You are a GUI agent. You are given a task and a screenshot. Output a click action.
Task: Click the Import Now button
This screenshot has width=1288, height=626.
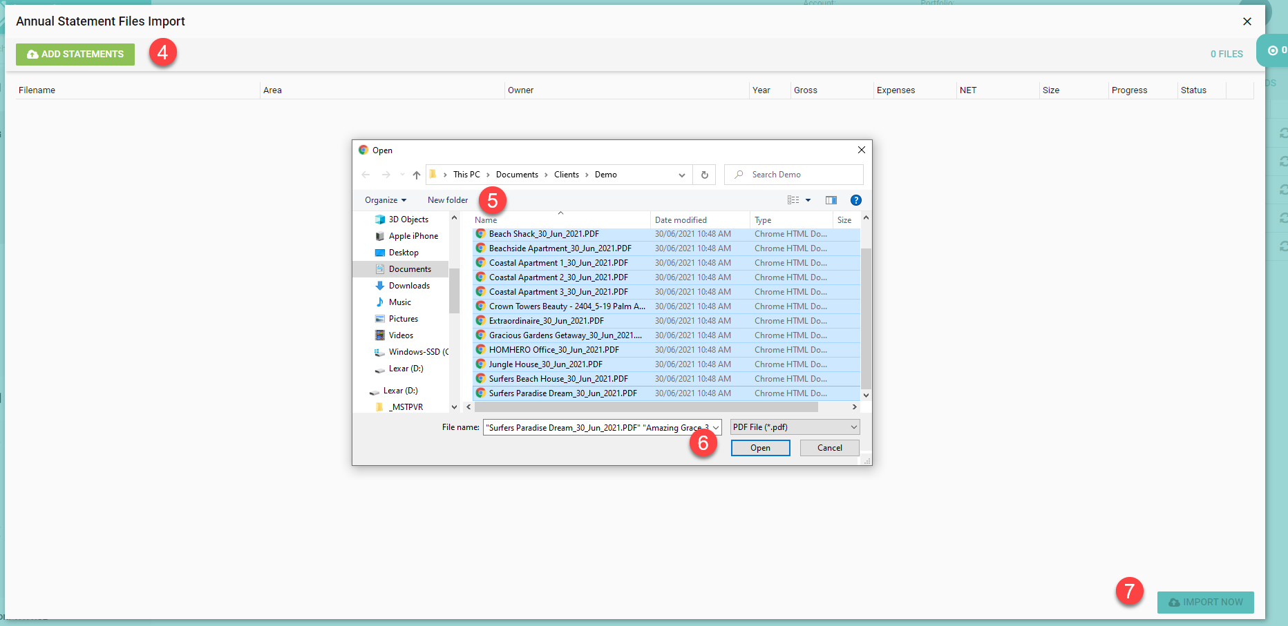tap(1205, 602)
